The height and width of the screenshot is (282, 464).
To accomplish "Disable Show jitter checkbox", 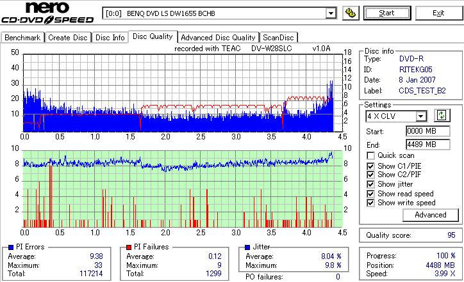I will click(370, 184).
